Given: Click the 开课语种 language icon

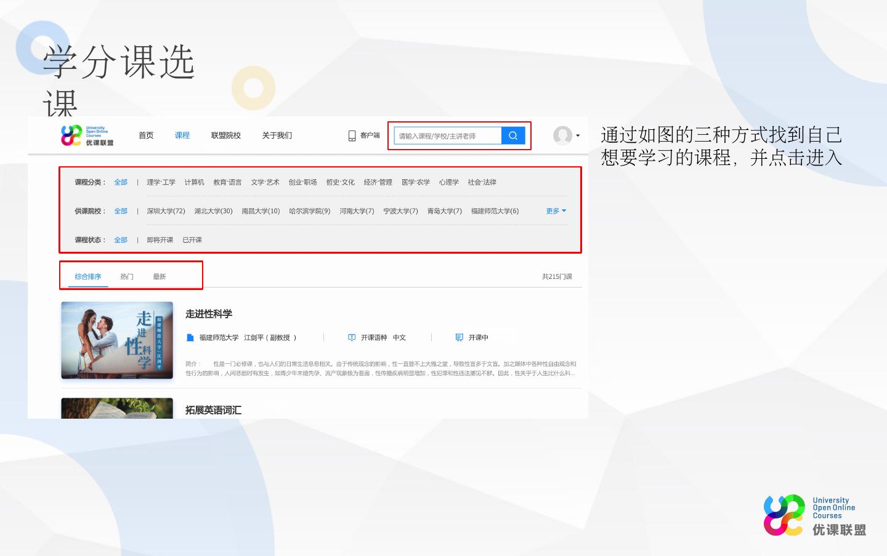Looking at the screenshot, I should pyautogui.click(x=352, y=337).
